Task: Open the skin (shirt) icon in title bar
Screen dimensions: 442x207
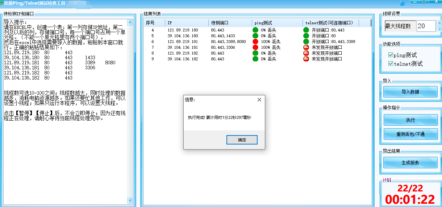Action: click(402, 3)
